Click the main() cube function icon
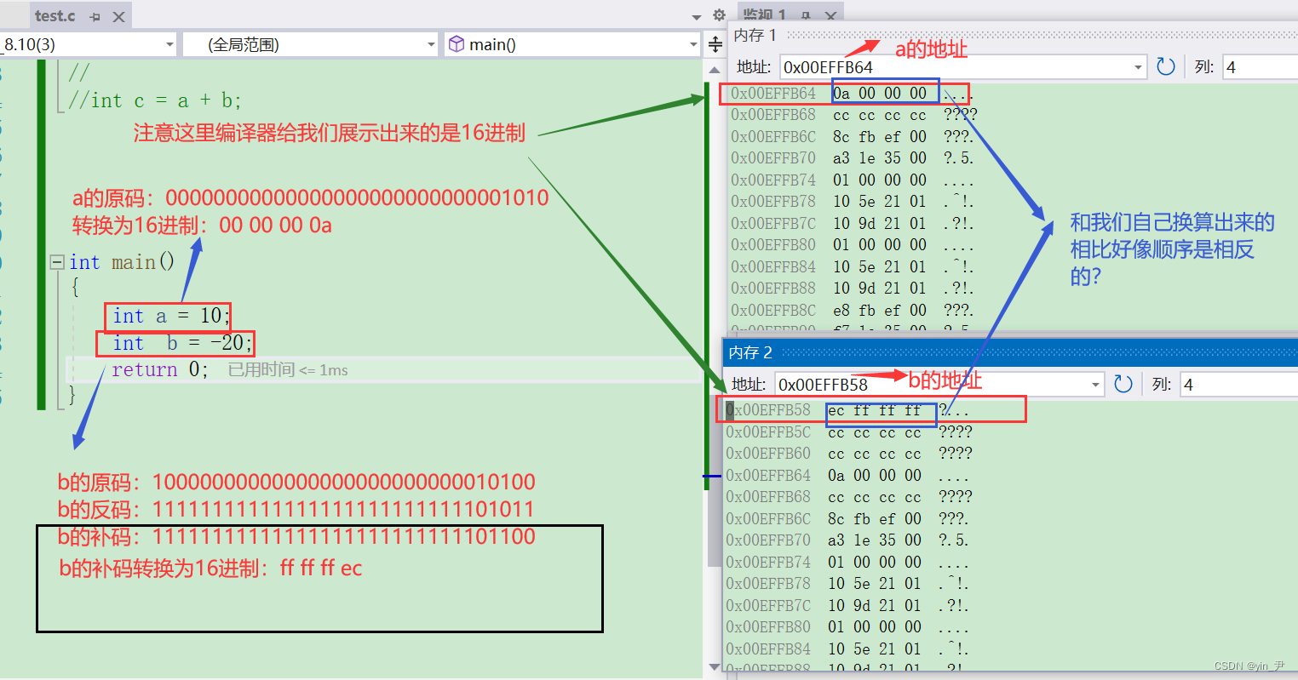Screen dimensions: 1298x680 pyautogui.click(x=457, y=44)
